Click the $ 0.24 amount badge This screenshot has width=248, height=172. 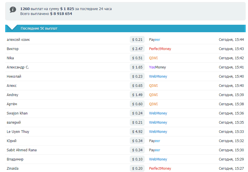pos(137,113)
